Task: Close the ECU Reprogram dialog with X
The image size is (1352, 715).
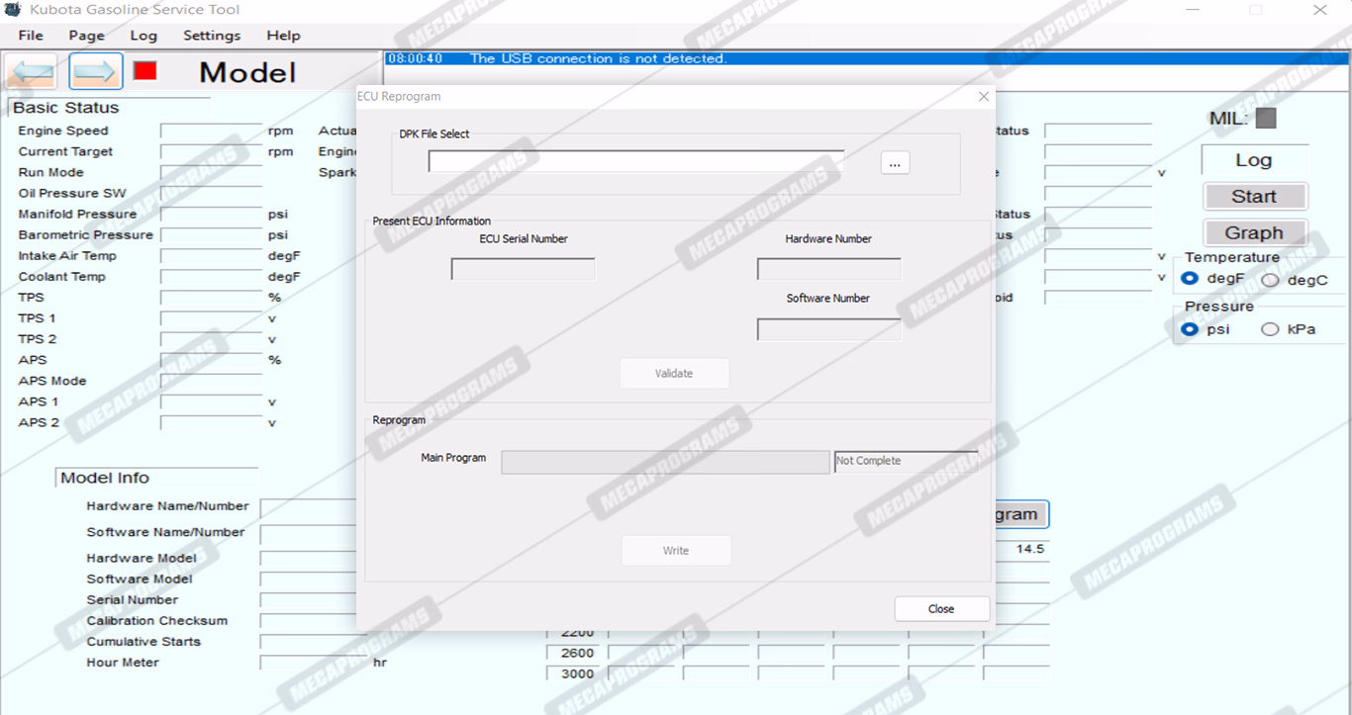Action: click(x=983, y=97)
